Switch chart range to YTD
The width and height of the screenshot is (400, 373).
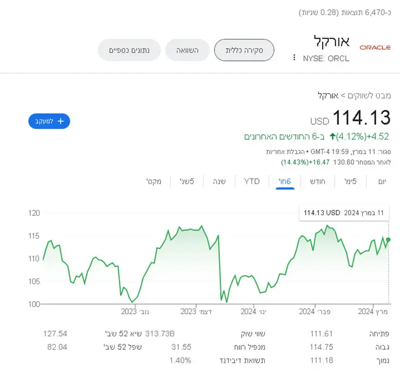252,181
